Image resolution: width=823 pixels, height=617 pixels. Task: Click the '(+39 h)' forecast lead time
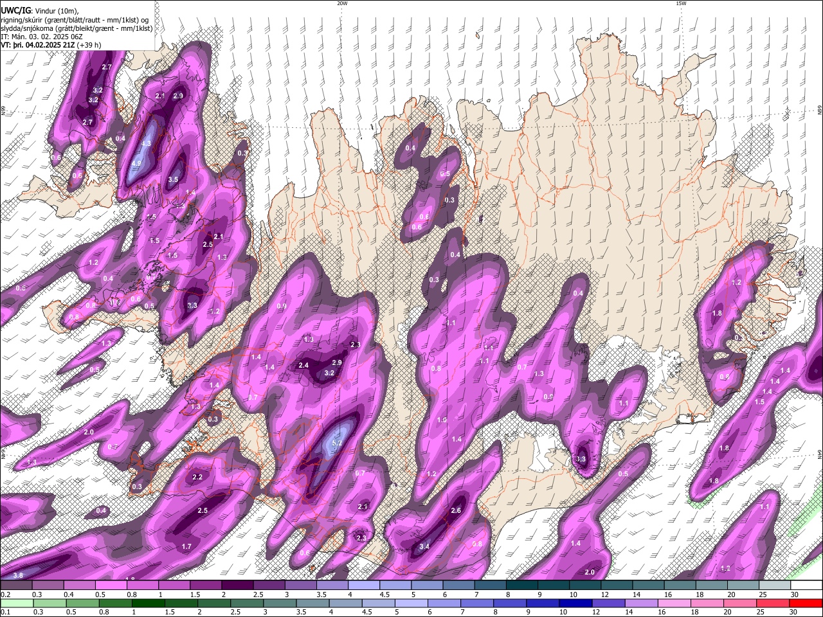point(89,45)
